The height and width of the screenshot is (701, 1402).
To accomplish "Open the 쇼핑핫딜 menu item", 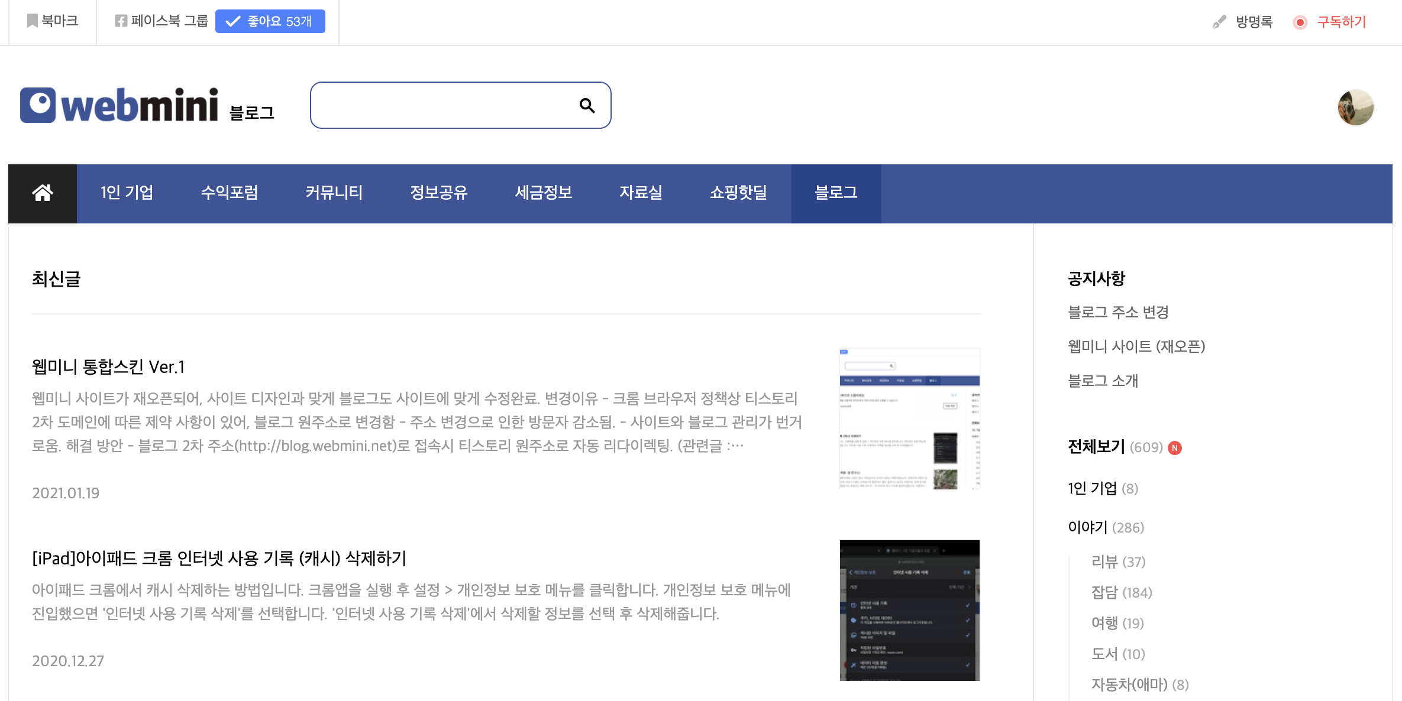I will pos(738,193).
